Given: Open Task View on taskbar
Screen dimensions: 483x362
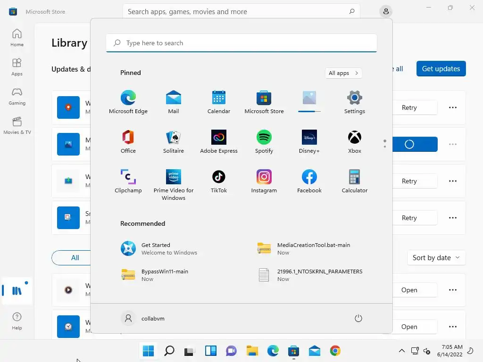Looking at the screenshot, I should coord(190,351).
